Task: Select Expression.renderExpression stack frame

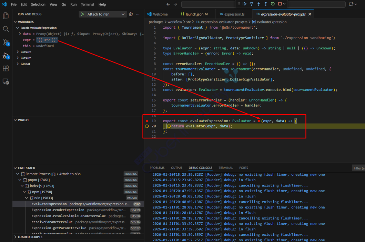Action: (x=78, y=210)
